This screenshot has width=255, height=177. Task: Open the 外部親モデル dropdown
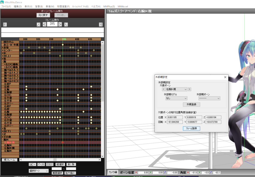tap(176, 98)
